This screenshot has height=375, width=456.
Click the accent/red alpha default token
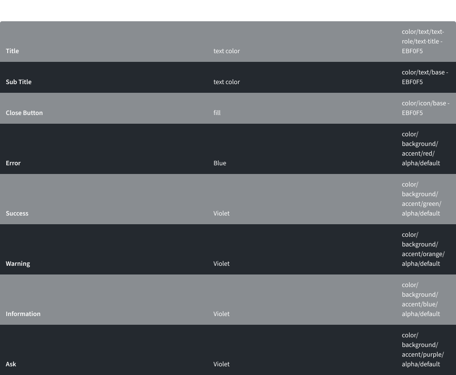coord(421,148)
